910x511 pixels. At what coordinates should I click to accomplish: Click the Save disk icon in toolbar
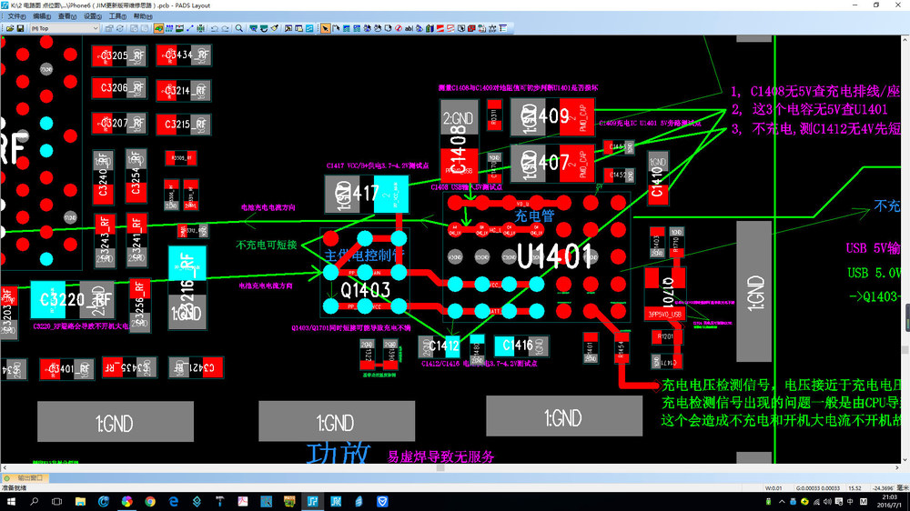click(19, 28)
